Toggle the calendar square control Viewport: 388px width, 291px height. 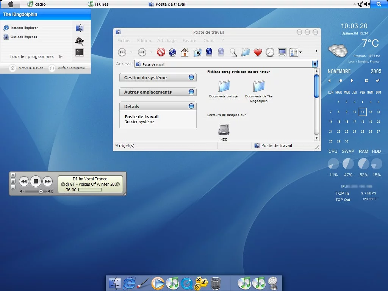coord(366,81)
